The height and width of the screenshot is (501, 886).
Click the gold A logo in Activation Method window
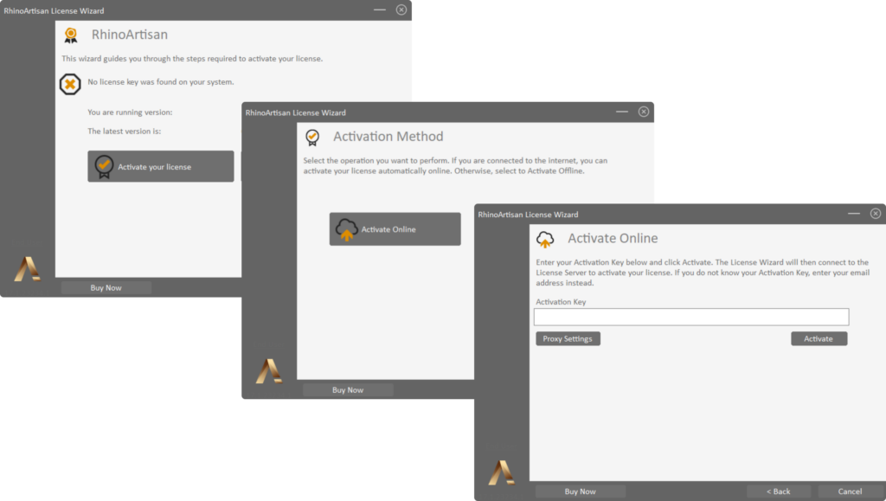[x=269, y=371]
